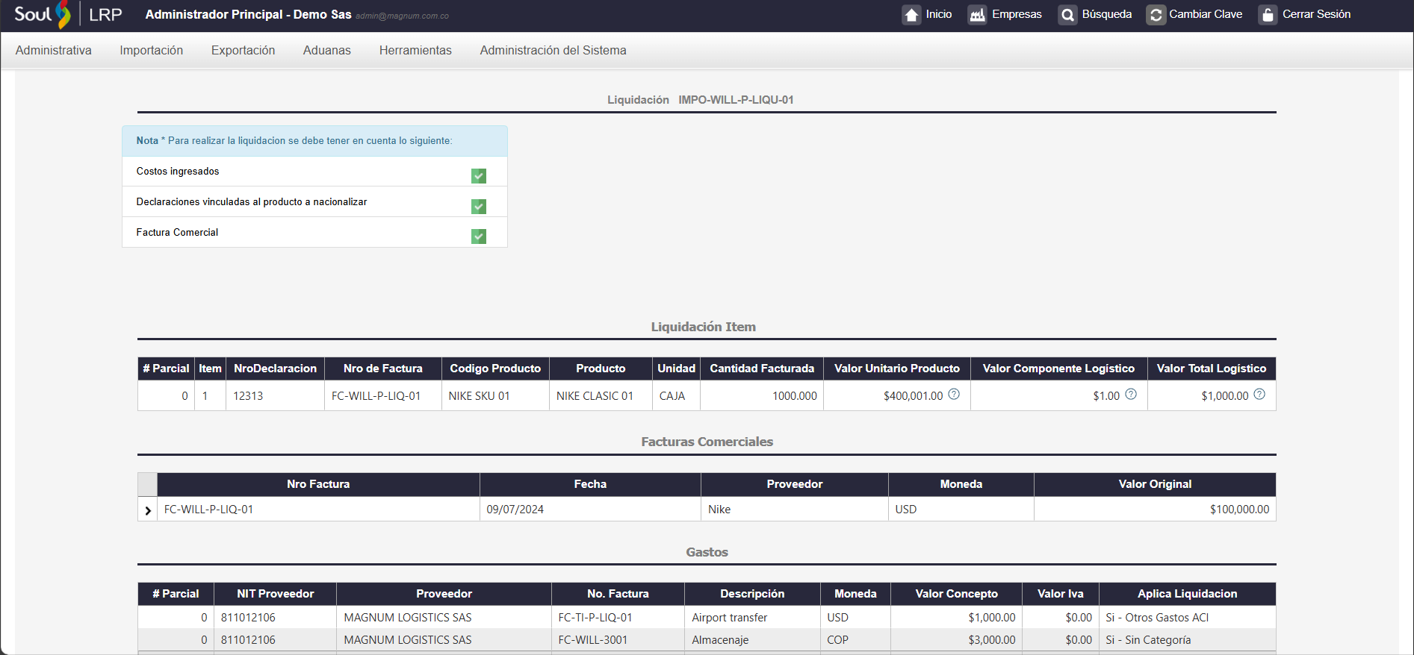Toggle Declaraciones vinculadas al producto checkbox
Image resolution: width=1414 pixels, height=655 pixels.
479,207
